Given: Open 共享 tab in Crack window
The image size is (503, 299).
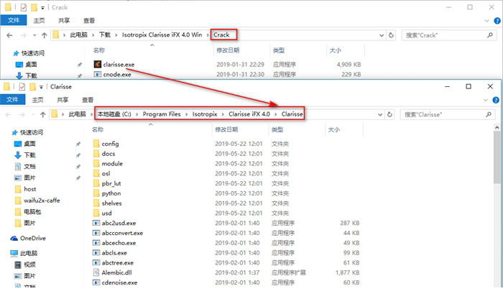Looking at the screenshot, I should (x=64, y=20).
